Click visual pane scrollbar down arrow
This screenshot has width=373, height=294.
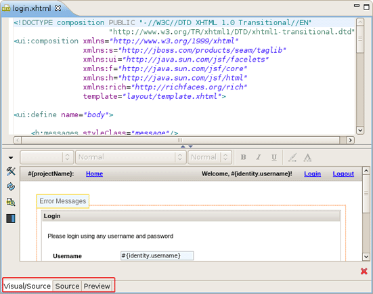click(x=366, y=257)
